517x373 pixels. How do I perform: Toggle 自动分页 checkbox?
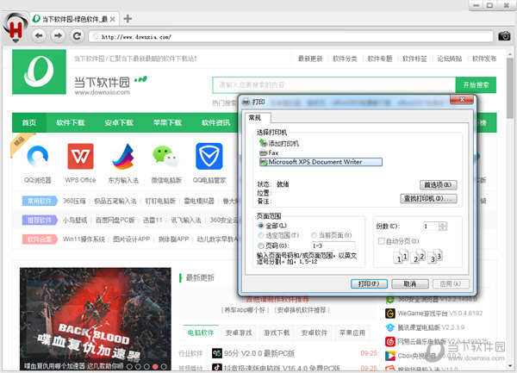click(x=381, y=241)
